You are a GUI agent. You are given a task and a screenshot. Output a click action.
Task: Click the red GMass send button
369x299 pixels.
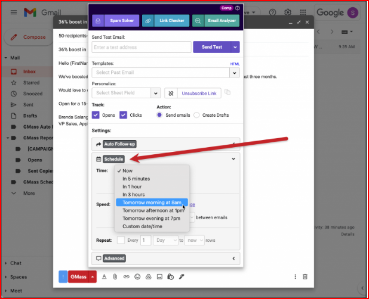point(78,276)
